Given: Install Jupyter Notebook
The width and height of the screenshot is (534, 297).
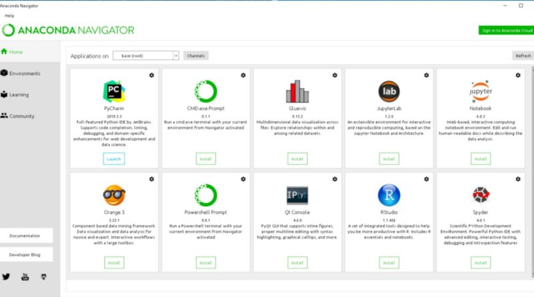Looking at the screenshot, I should click(x=481, y=159).
